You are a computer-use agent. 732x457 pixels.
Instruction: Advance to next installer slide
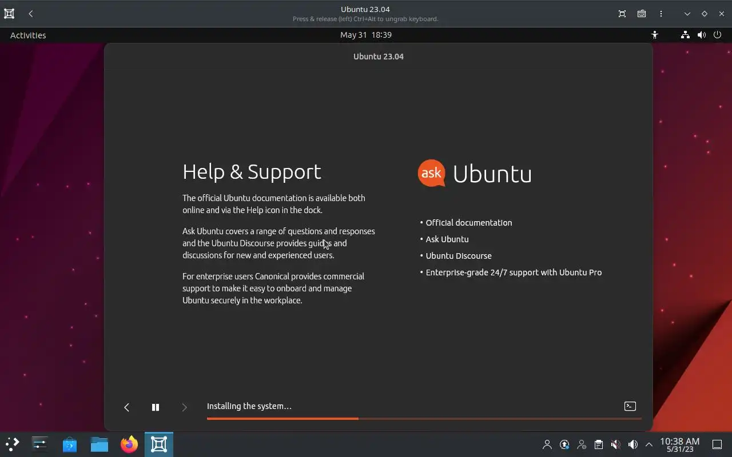pos(184,407)
